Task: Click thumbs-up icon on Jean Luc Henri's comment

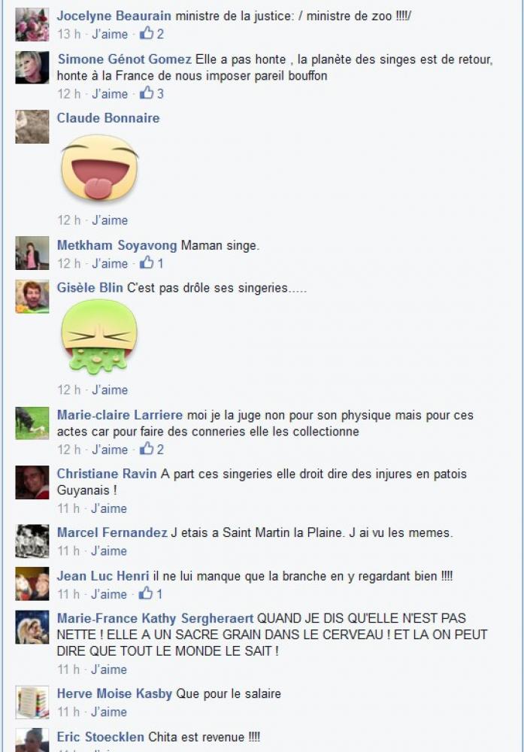Action: coord(145,593)
